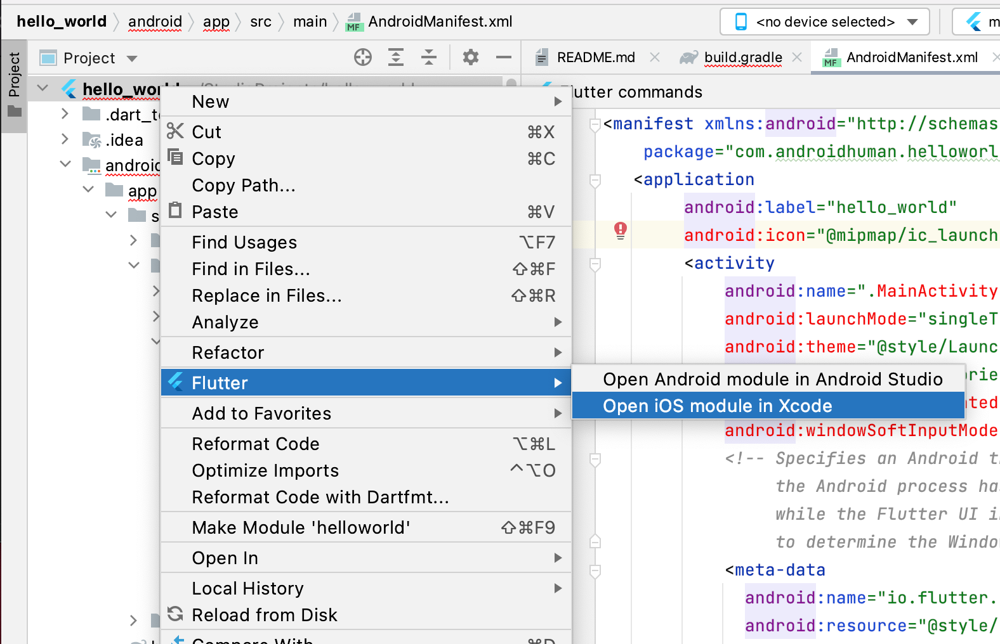Image resolution: width=1000 pixels, height=644 pixels.
Task: Select Open Android module in Android Studio
Action: click(x=768, y=379)
